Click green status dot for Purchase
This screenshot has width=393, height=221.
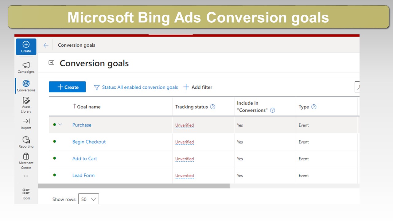55,125
